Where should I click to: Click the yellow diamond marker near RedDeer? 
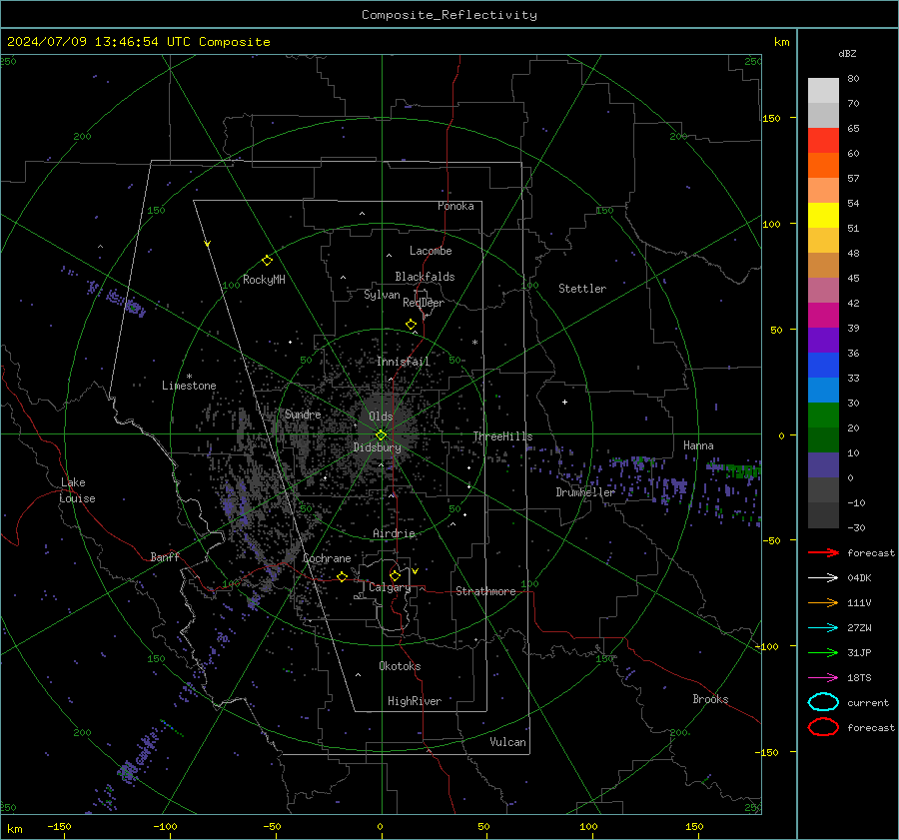(412, 325)
